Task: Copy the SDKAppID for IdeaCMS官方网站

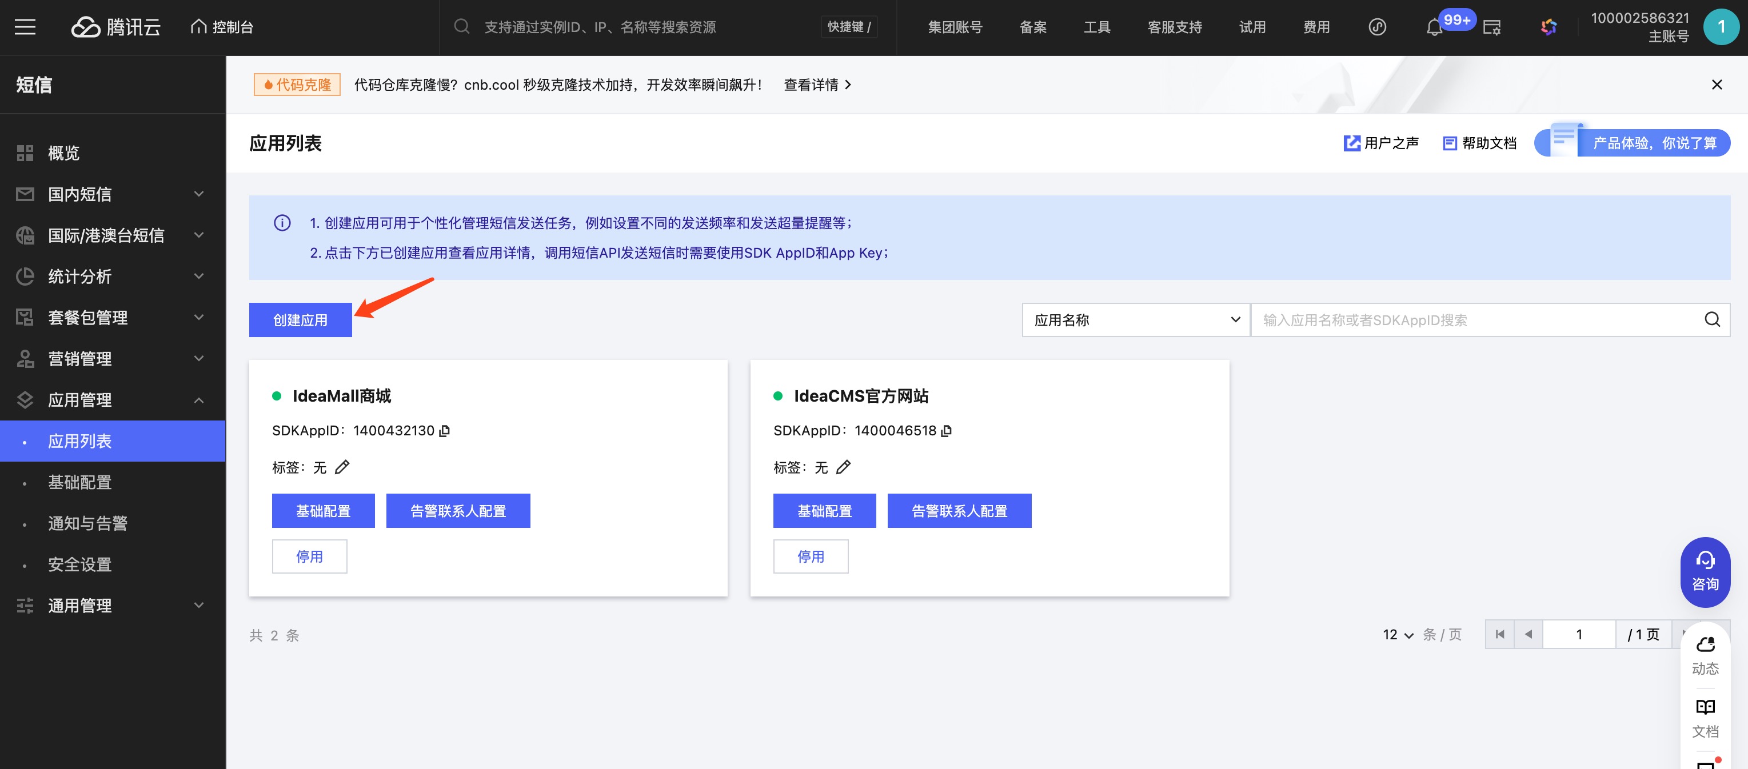Action: coord(947,431)
